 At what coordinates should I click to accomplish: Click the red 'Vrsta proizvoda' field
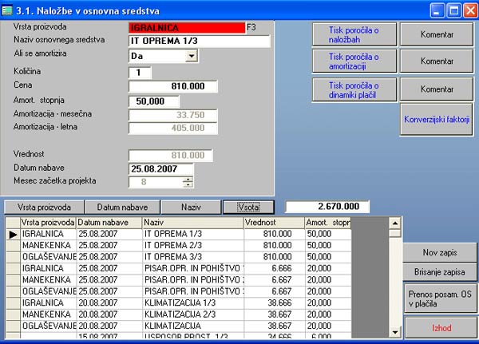point(186,27)
